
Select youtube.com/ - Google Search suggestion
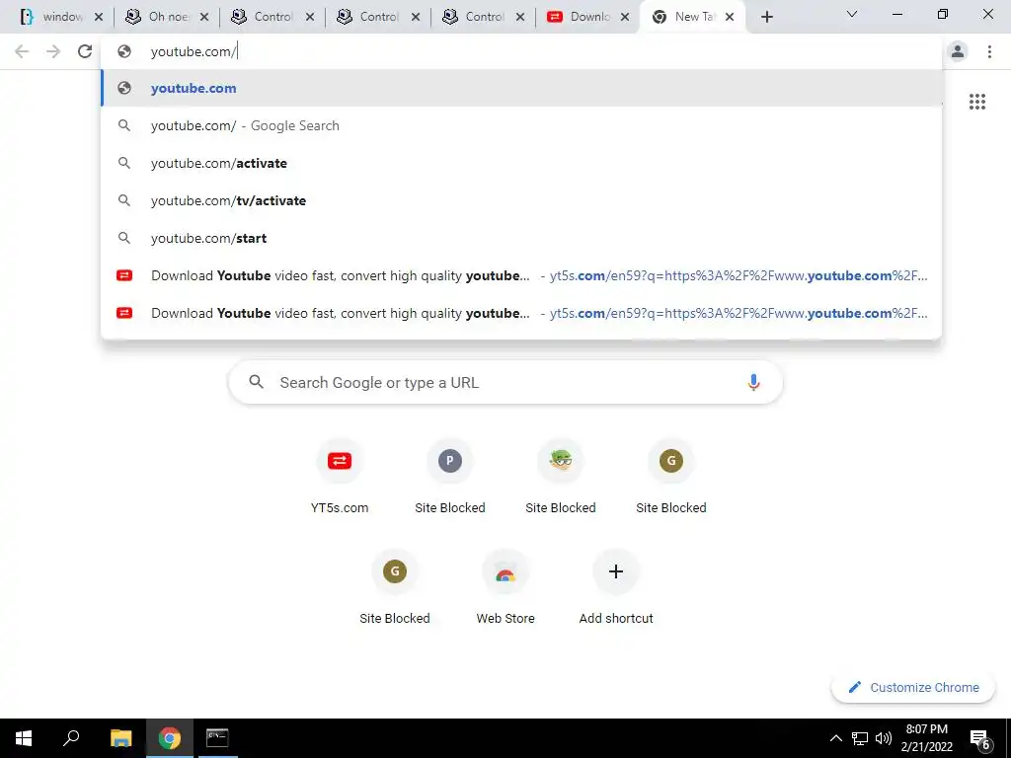[x=521, y=125]
